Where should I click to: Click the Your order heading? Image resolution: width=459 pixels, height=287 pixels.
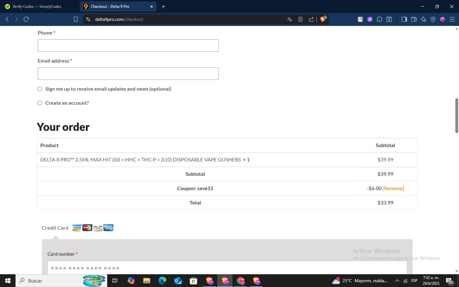[63, 127]
